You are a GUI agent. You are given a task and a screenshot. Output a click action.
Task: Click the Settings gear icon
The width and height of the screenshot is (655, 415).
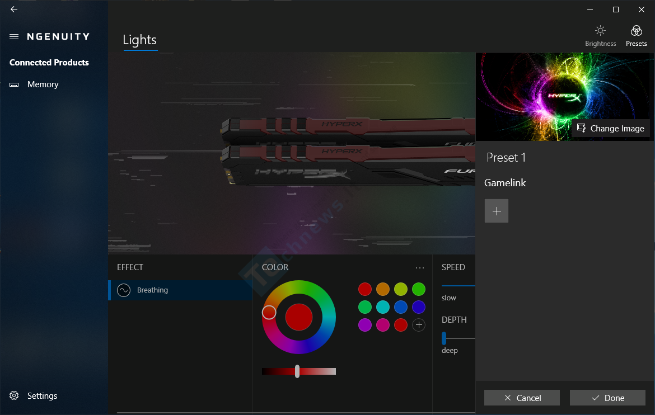pos(14,396)
